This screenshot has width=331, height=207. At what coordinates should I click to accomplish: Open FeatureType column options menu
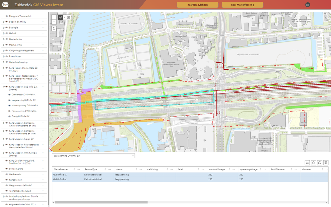point(110,170)
